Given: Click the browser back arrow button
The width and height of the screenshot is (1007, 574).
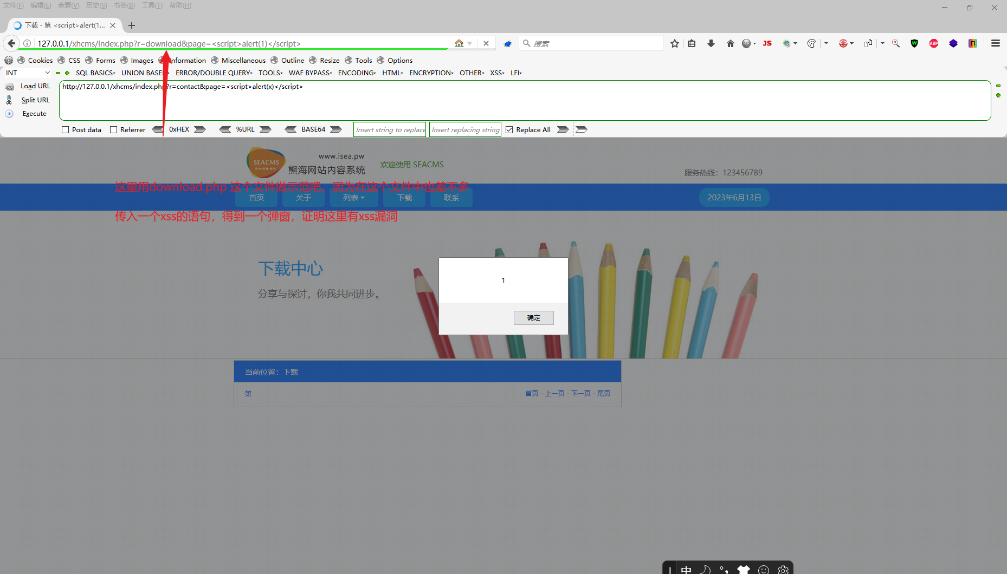Looking at the screenshot, I should click(11, 43).
